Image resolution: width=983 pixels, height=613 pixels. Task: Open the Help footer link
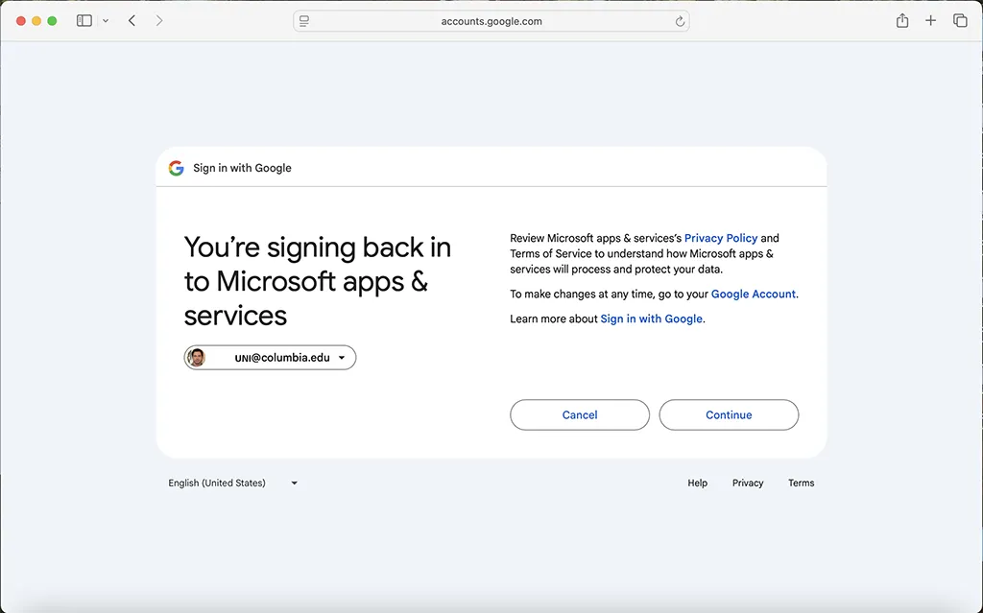(x=697, y=483)
